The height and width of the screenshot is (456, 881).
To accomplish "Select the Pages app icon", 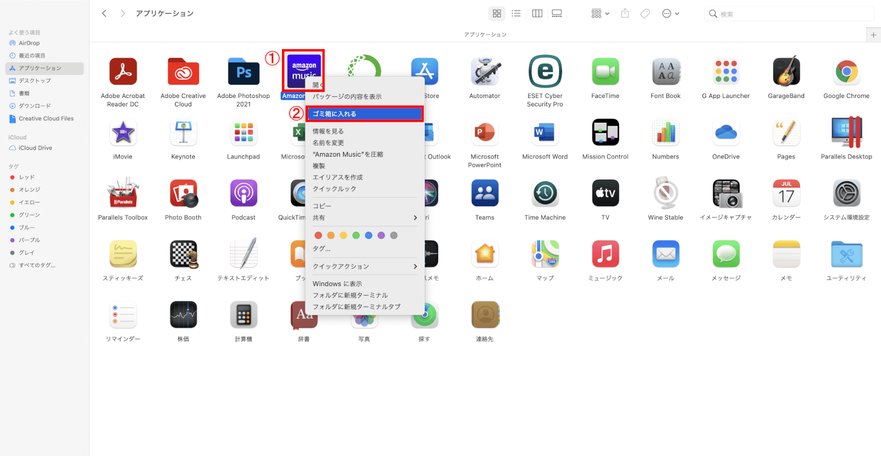I will (787, 132).
